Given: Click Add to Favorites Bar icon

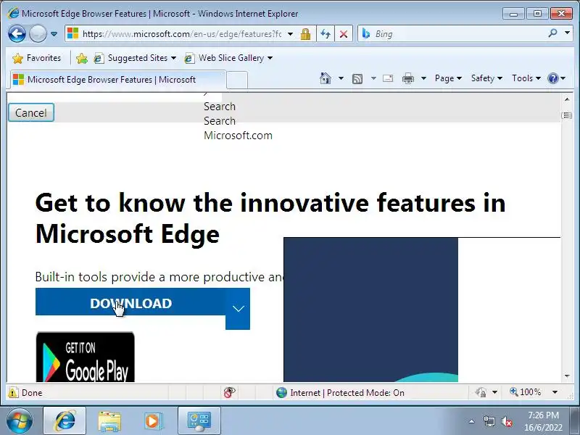Looking at the screenshot, I should coord(82,58).
